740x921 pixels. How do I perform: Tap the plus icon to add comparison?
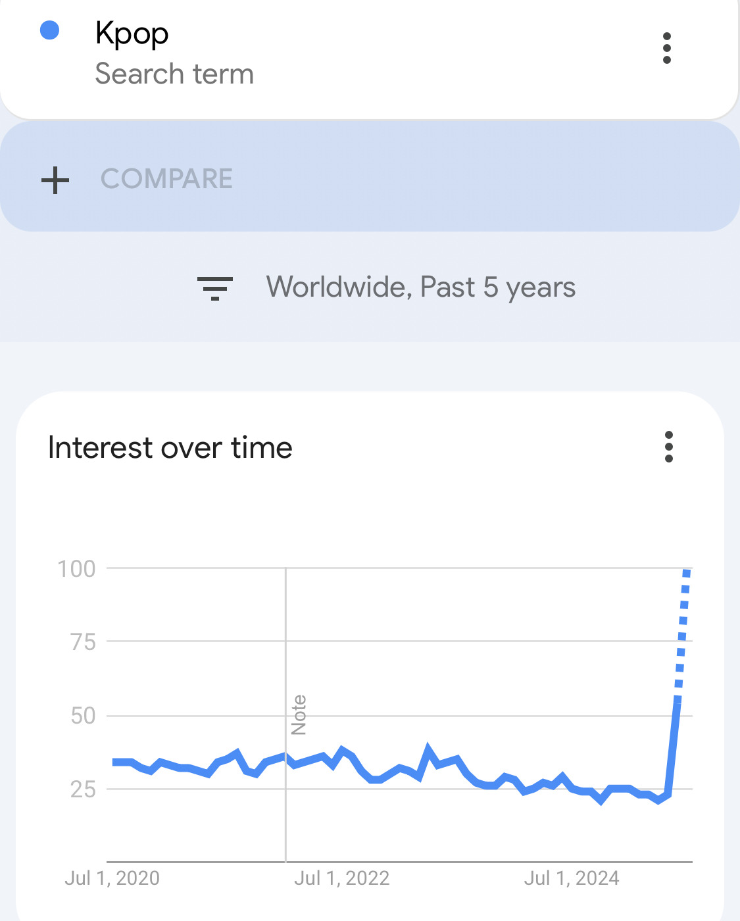(x=55, y=180)
